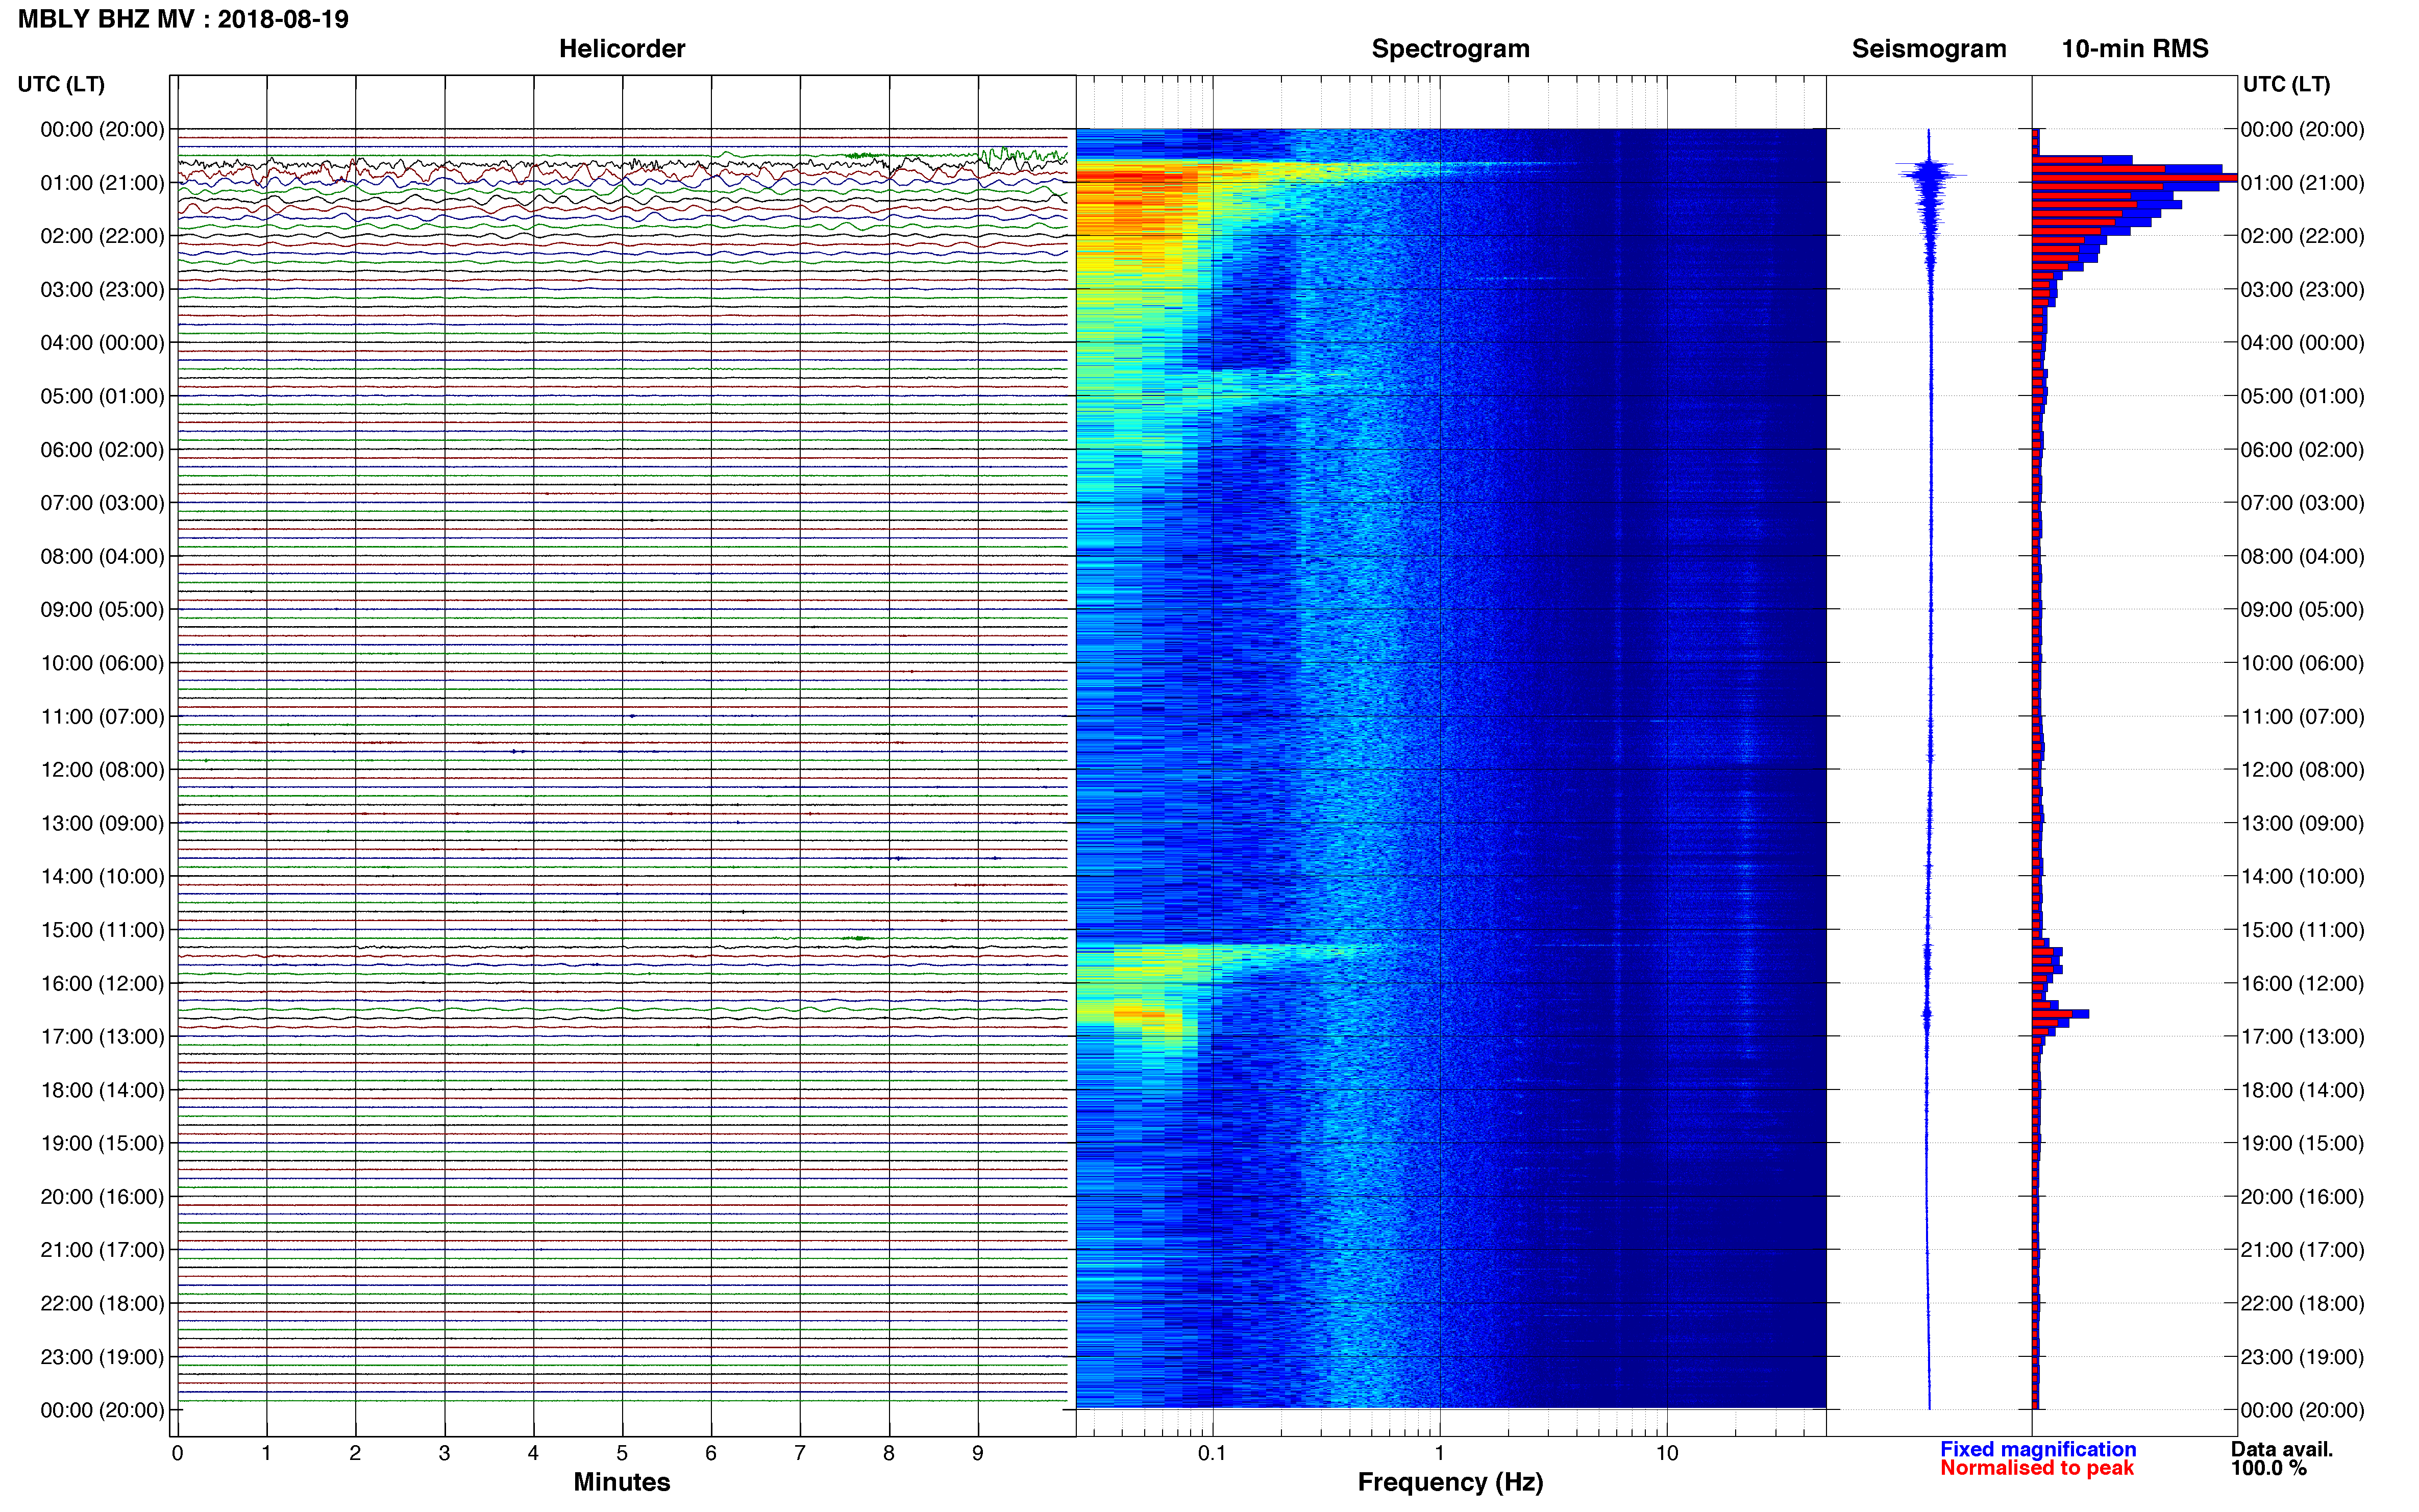Click the 10 Hz frequency tick label

[1667, 1453]
